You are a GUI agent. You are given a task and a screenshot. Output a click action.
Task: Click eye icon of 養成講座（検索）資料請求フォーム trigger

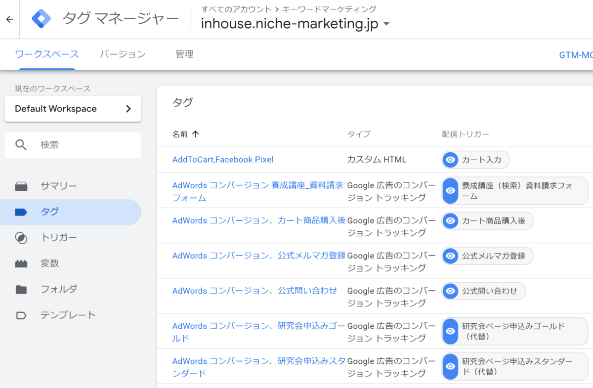pos(450,190)
